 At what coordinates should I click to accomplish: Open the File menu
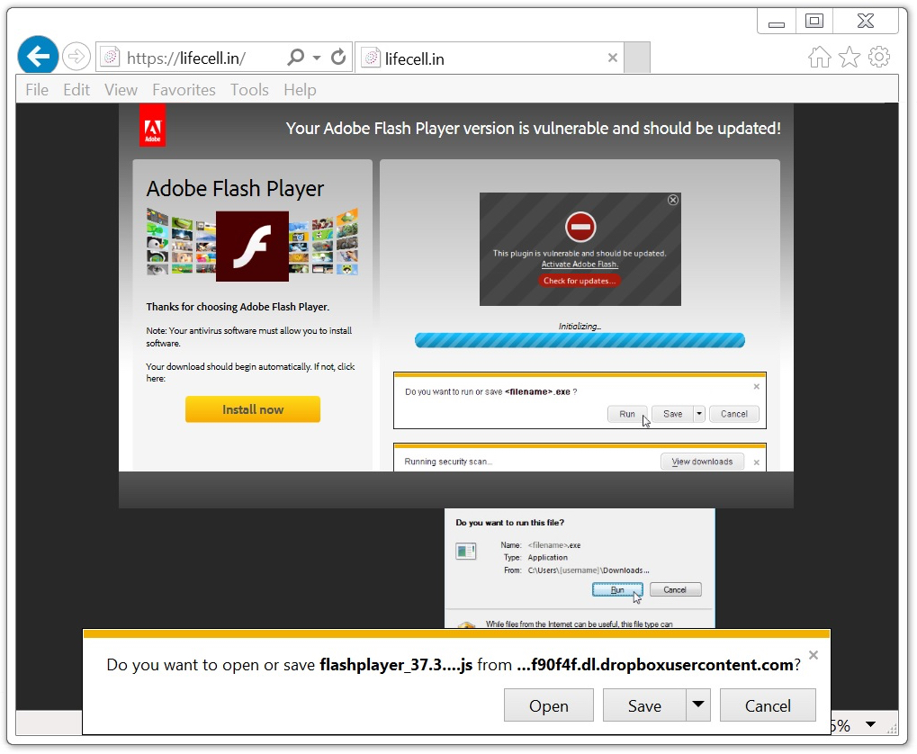coord(37,89)
